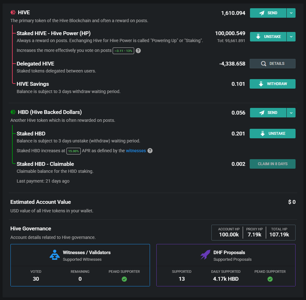Select the Total HP governance stat

click(279, 233)
